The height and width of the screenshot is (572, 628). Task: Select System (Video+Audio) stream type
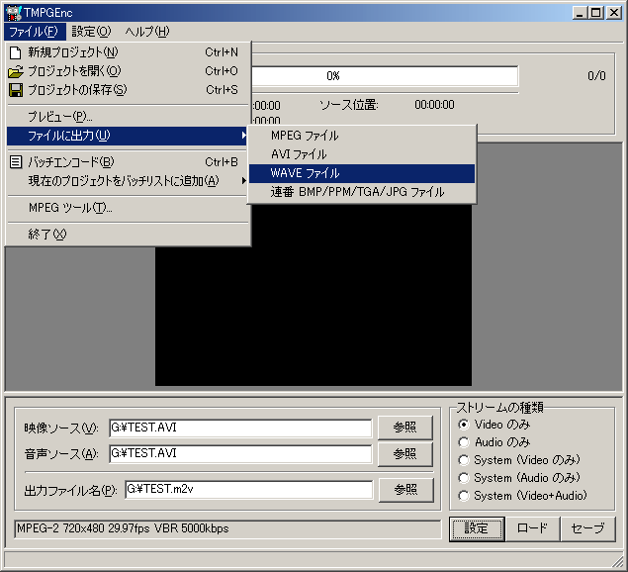[464, 496]
